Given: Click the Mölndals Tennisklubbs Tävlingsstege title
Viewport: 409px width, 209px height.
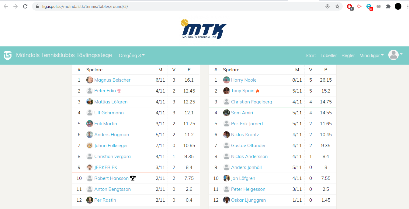Looking at the screenshot, I should click(x=64, y=55).
